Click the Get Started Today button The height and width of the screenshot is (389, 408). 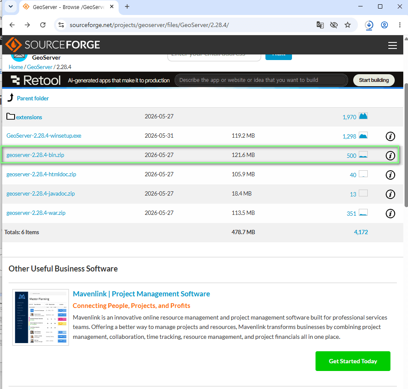(x=353, y=361)
